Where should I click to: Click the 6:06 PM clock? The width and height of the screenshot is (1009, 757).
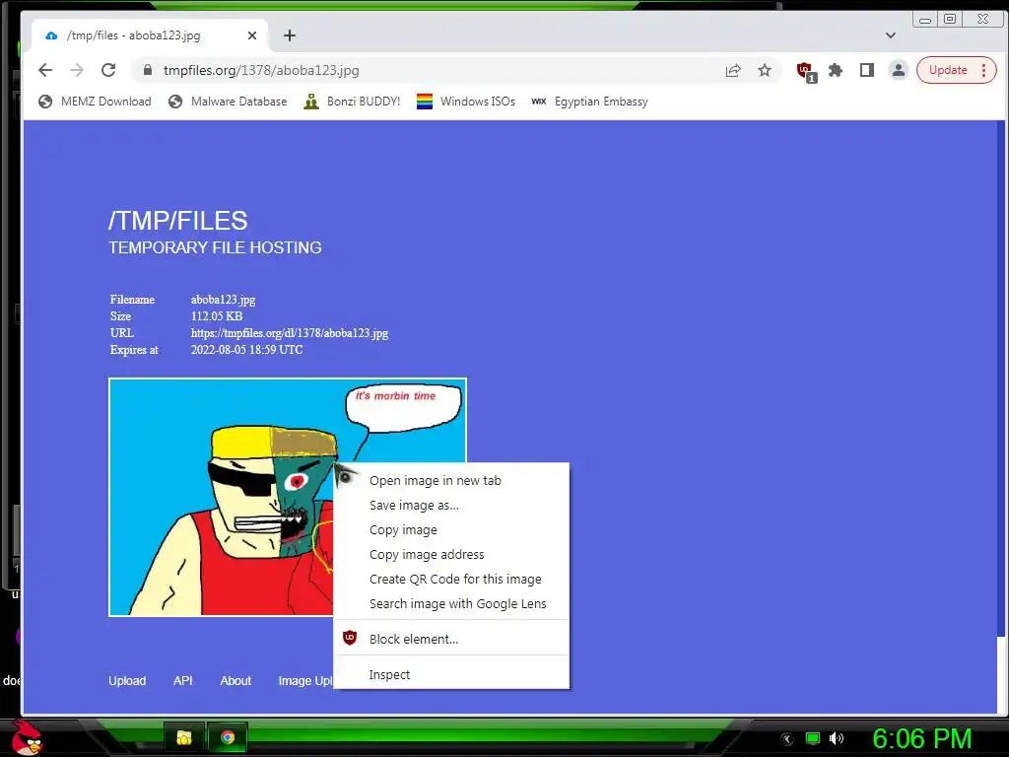922,739
